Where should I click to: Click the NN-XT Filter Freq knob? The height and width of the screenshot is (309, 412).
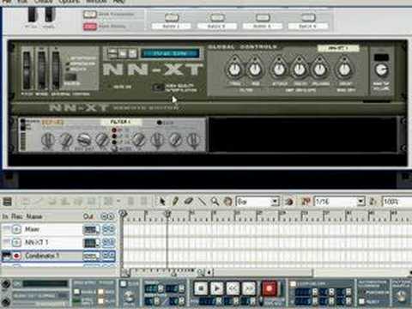pyautogui.click(x=234, y=69)
